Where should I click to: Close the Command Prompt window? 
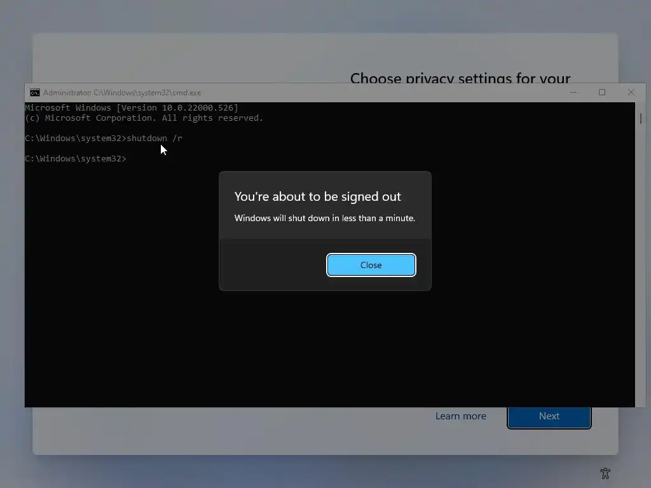pyautogui.click(x=631, y=93)
